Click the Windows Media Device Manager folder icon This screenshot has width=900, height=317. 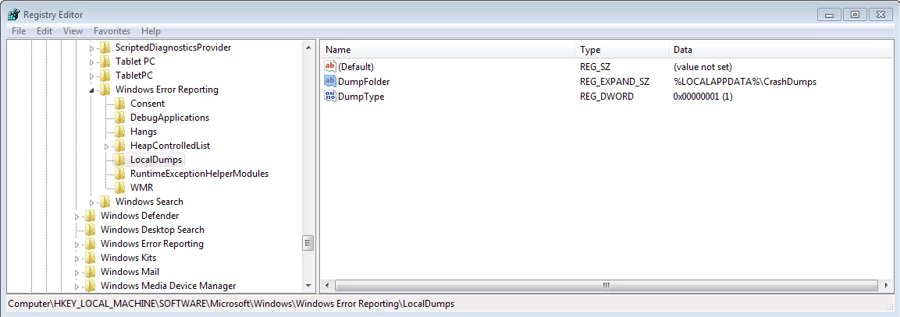click(90, 286)
